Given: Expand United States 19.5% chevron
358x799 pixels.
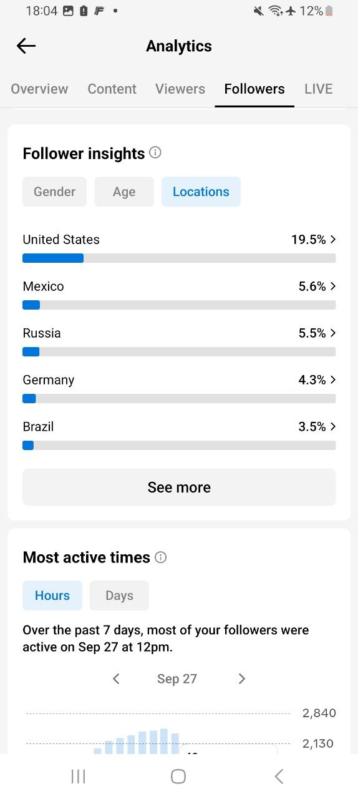Looking at the screenshot, I should click(333, 239).
